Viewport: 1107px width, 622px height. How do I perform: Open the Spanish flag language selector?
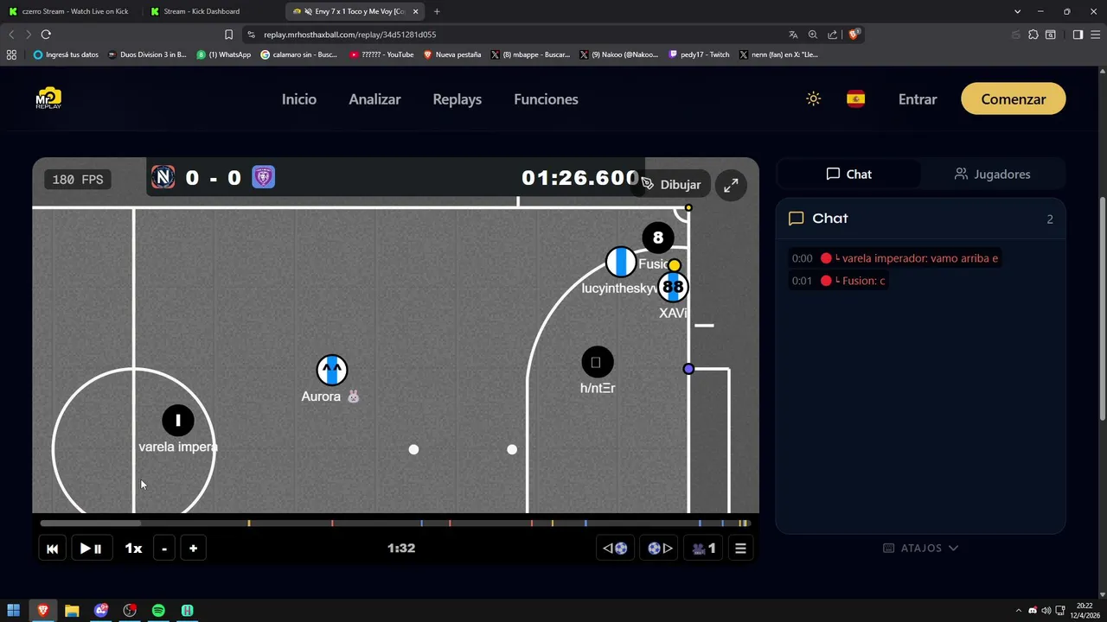(855, 99)
